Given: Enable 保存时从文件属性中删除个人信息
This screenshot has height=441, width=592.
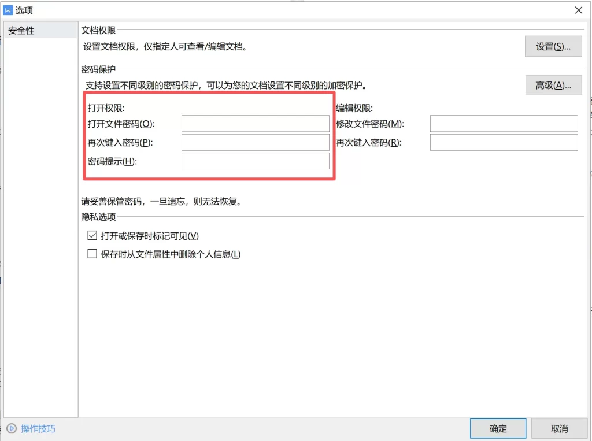Looking at the screenshot, I should [92, 253].
